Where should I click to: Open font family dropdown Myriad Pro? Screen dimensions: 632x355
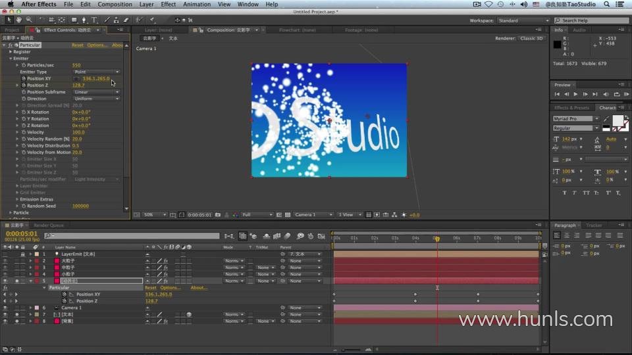575,119
